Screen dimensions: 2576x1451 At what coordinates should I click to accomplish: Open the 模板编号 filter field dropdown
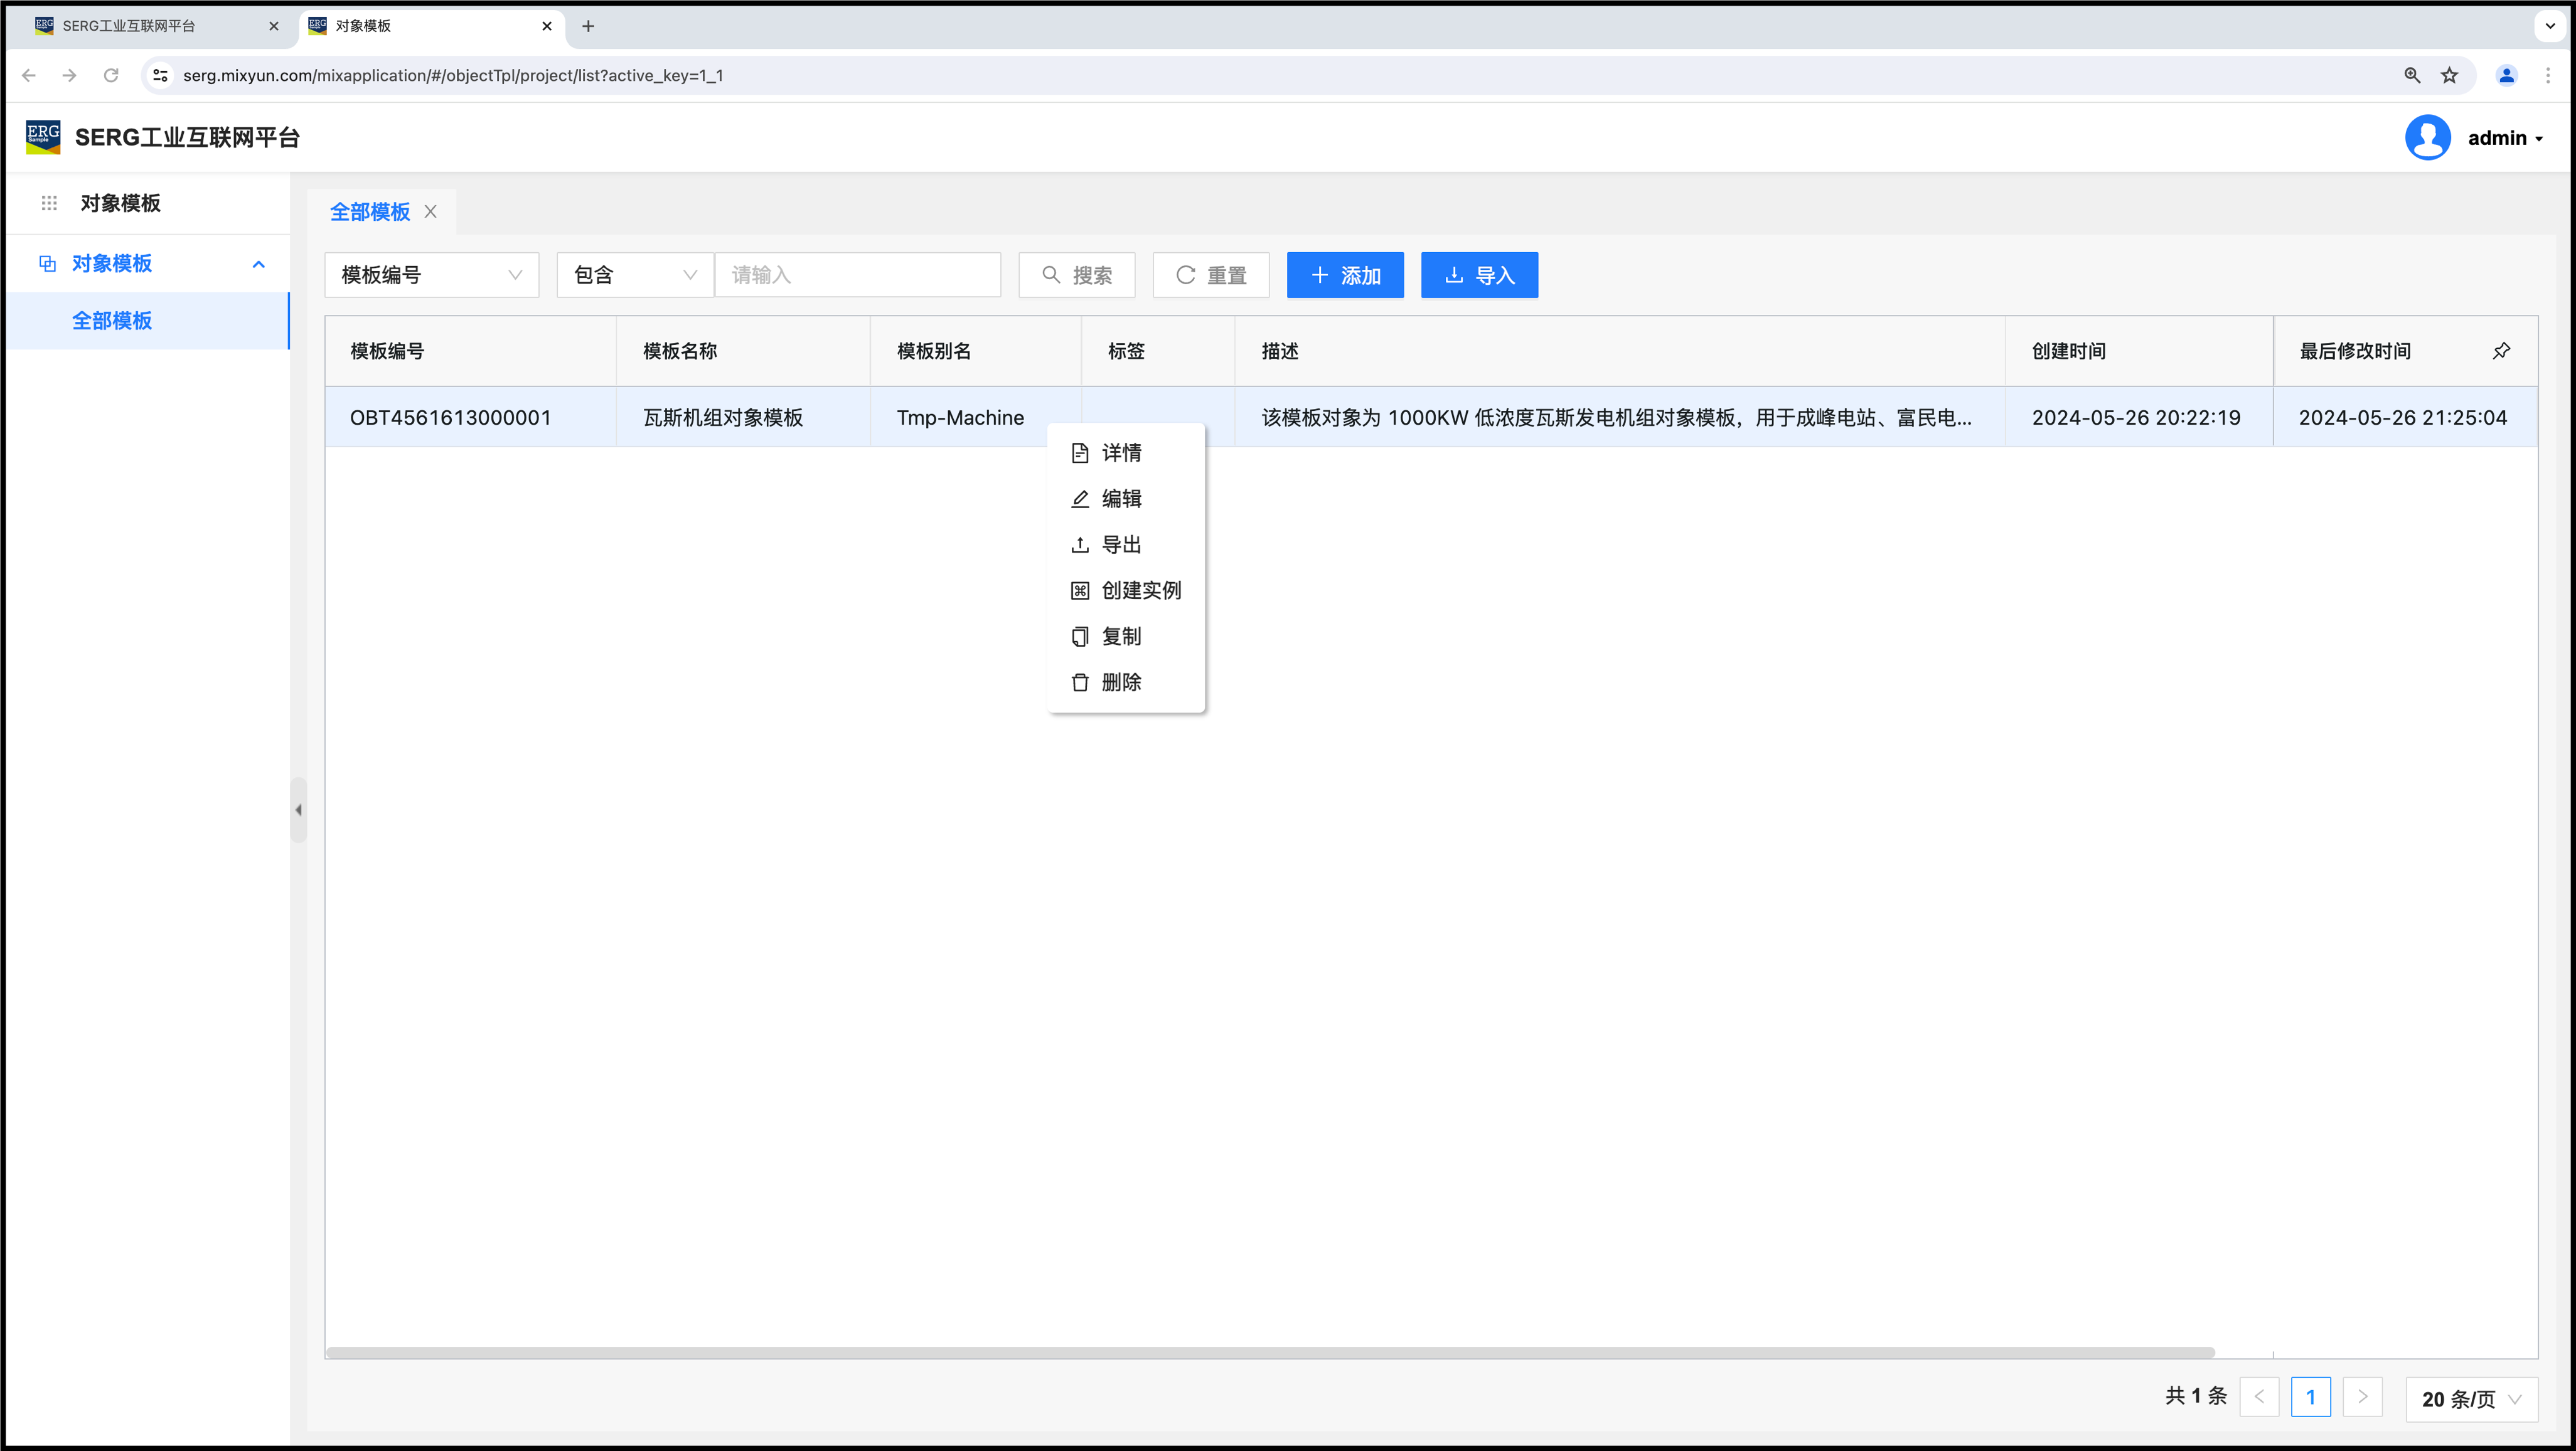tap(431, 275)
